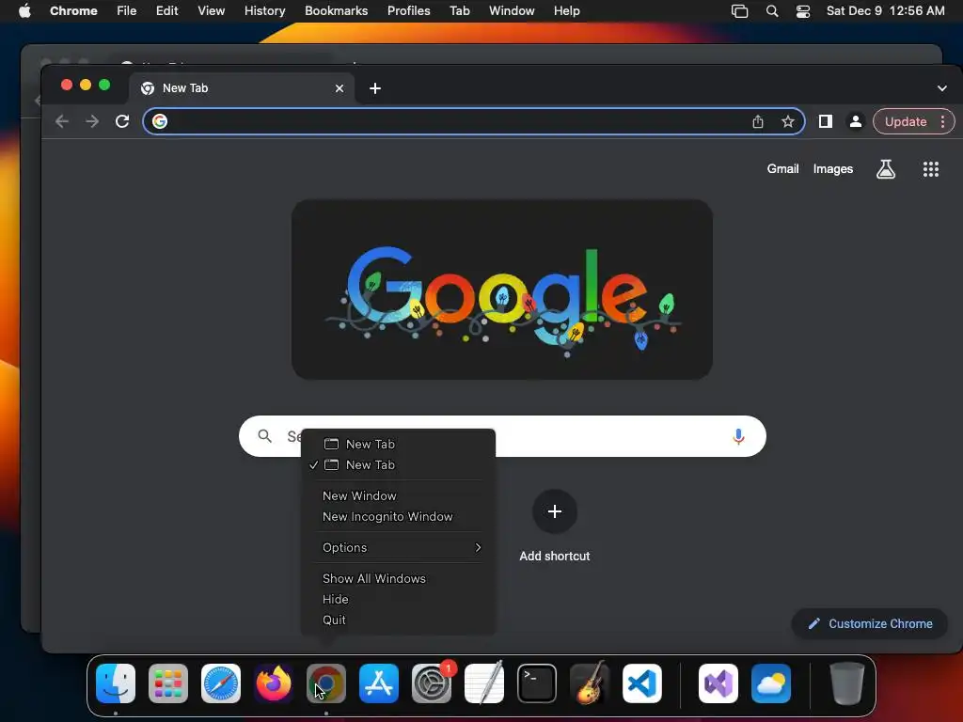This screenshot has width=963, height=722.
Task: Open the Gmail link
Action: pyautogui.click(x=782, y=169)
